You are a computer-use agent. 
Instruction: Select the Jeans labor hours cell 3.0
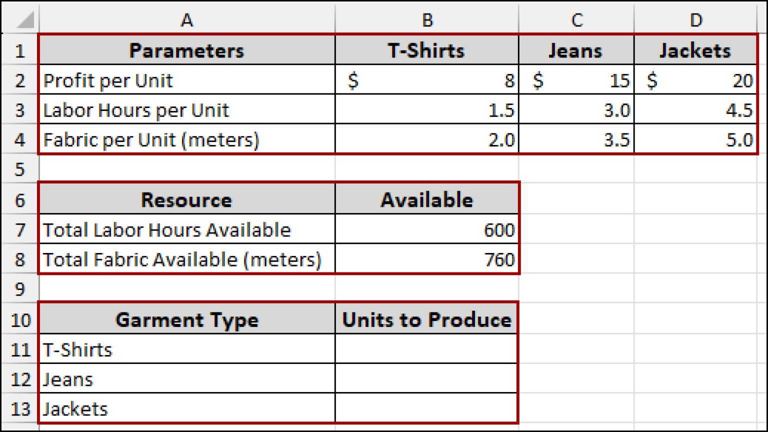click(577, 110)
